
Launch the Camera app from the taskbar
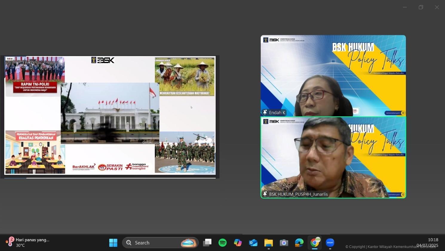pos(284,243)
